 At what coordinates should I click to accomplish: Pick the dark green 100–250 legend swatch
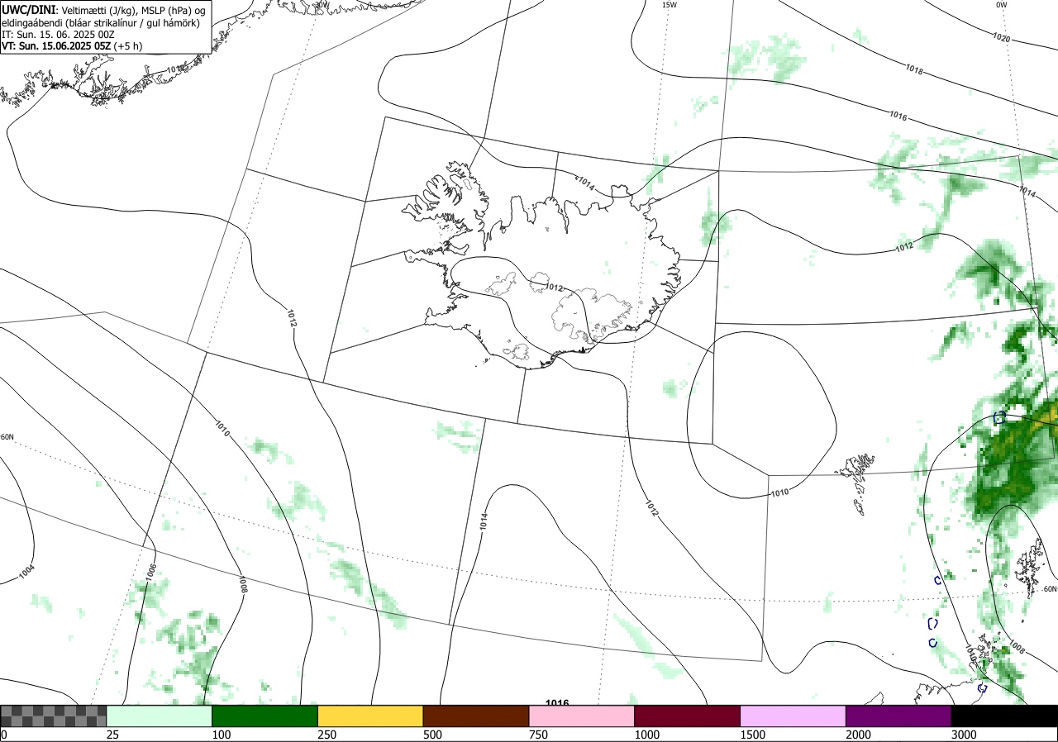click(265, 716)
